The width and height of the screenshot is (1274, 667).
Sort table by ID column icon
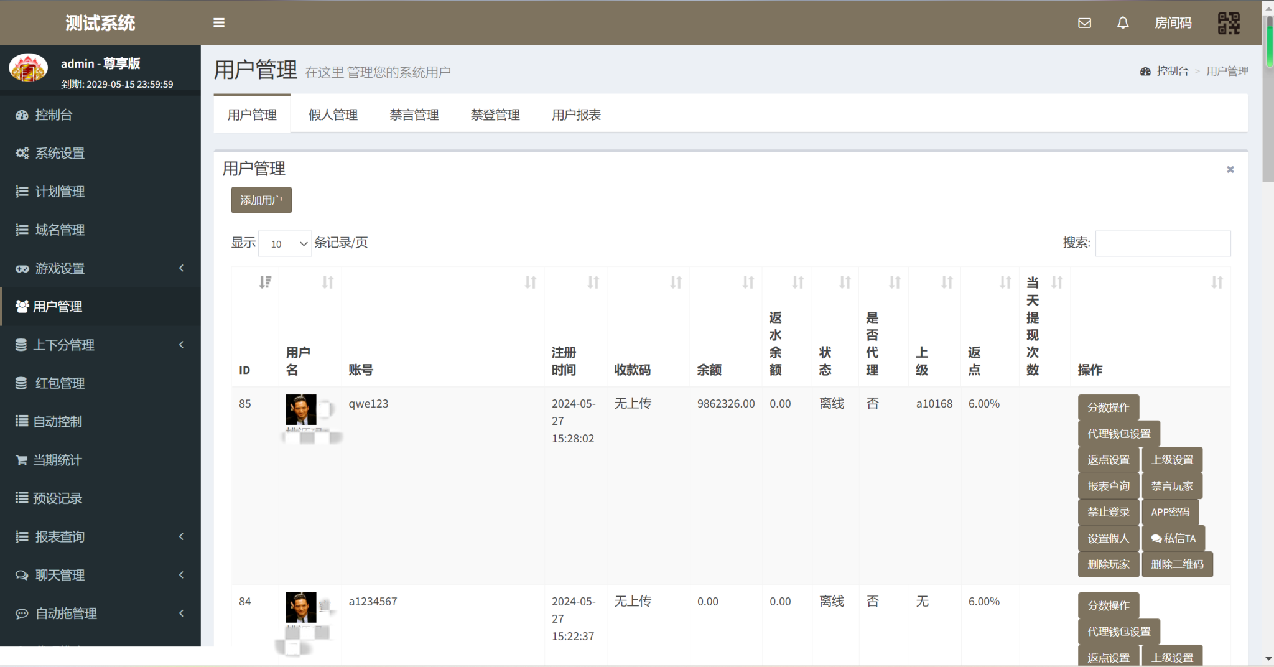coord(265,282)
